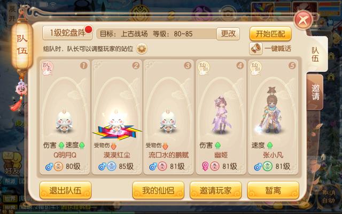Image resolution: width=342 pixels, height=214 pixels.
Task: Expand the 展开 panel at top left
Action: click(x=12, y=14)
